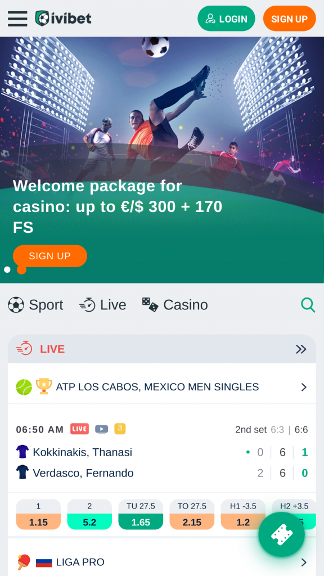Click the ivibet logo
This screenshot has height=576, width=324.
click(x=63, y=19)
